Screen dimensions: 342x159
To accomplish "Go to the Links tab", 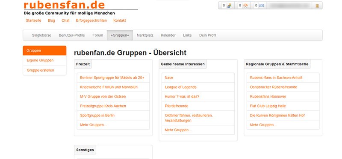I will (x=187, y=35).
